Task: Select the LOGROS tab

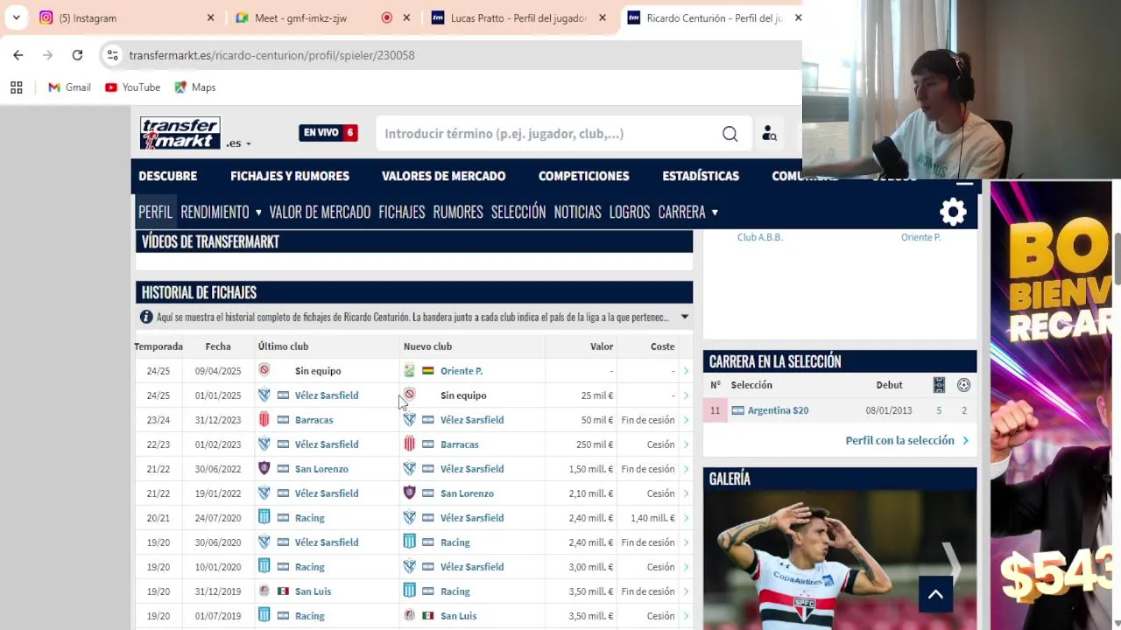Action: click(x=630, y=212)
